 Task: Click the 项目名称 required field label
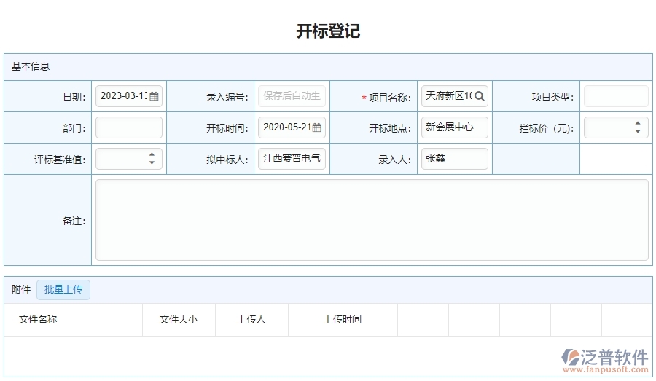click(x=386, y=98)
